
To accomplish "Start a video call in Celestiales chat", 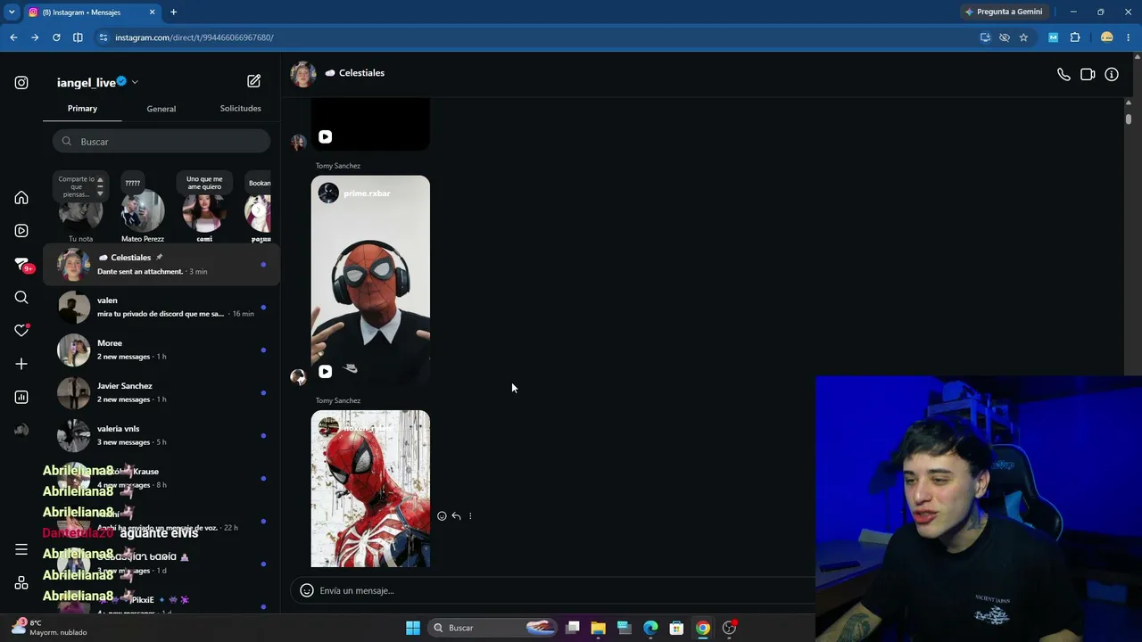I will (x=1088, y=75).
